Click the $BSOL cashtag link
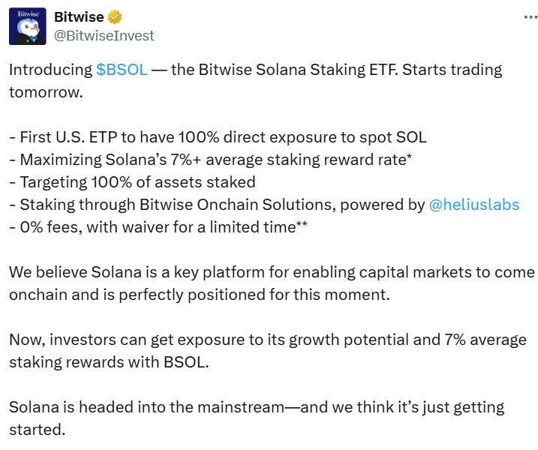Viewport: 538px width, 450px height. click(x=122, y=70)
